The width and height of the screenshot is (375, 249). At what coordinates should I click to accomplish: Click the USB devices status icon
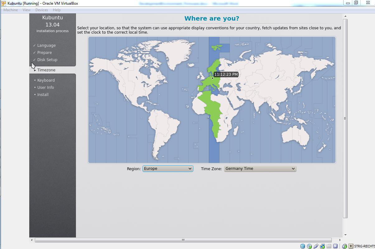(x=316, y=246)
